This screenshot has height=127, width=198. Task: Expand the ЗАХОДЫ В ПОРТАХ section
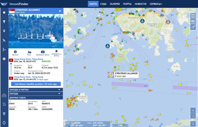coord(36,90)
